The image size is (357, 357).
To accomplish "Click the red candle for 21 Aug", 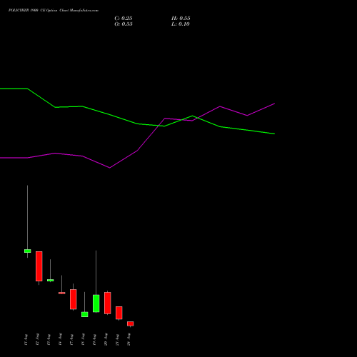I will tap(119, 313).
